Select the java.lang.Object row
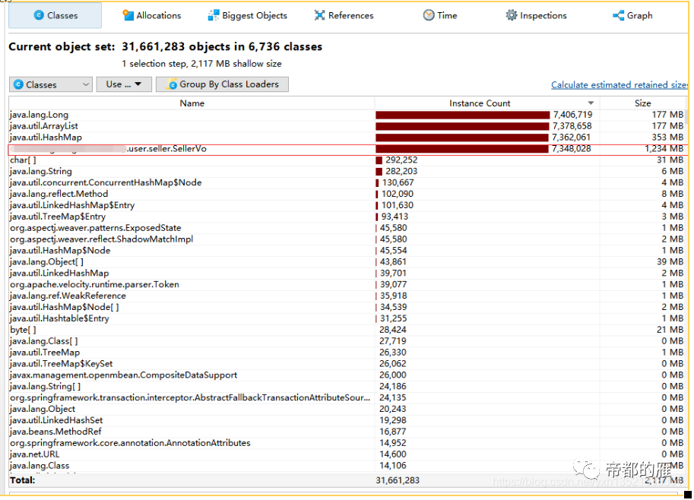Image resolution: width=694 pixels, height=500 pixels. pyautogui.click(x=347, y=410)
